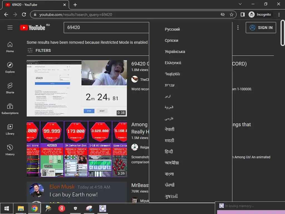Click the third-party cookies blocked eye icon
Viewport: 285px width, 214px height.
[x=222, y=14]
